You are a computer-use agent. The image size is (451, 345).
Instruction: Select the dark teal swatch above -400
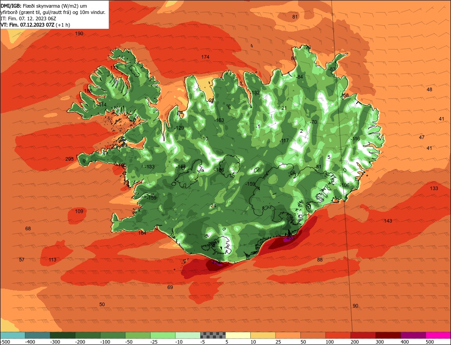[37, 335]
